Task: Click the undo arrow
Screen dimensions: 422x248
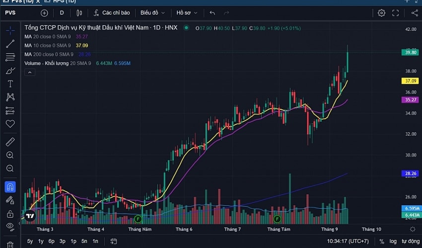Action: click(212, 13)
